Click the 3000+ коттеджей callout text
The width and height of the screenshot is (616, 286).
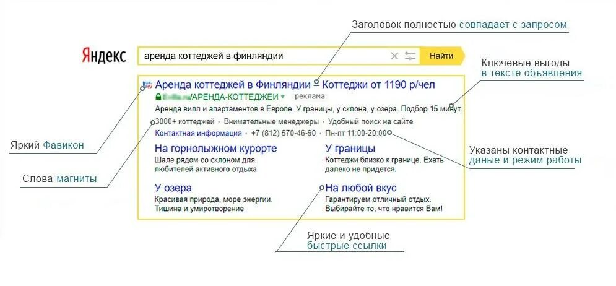point(185,122)
